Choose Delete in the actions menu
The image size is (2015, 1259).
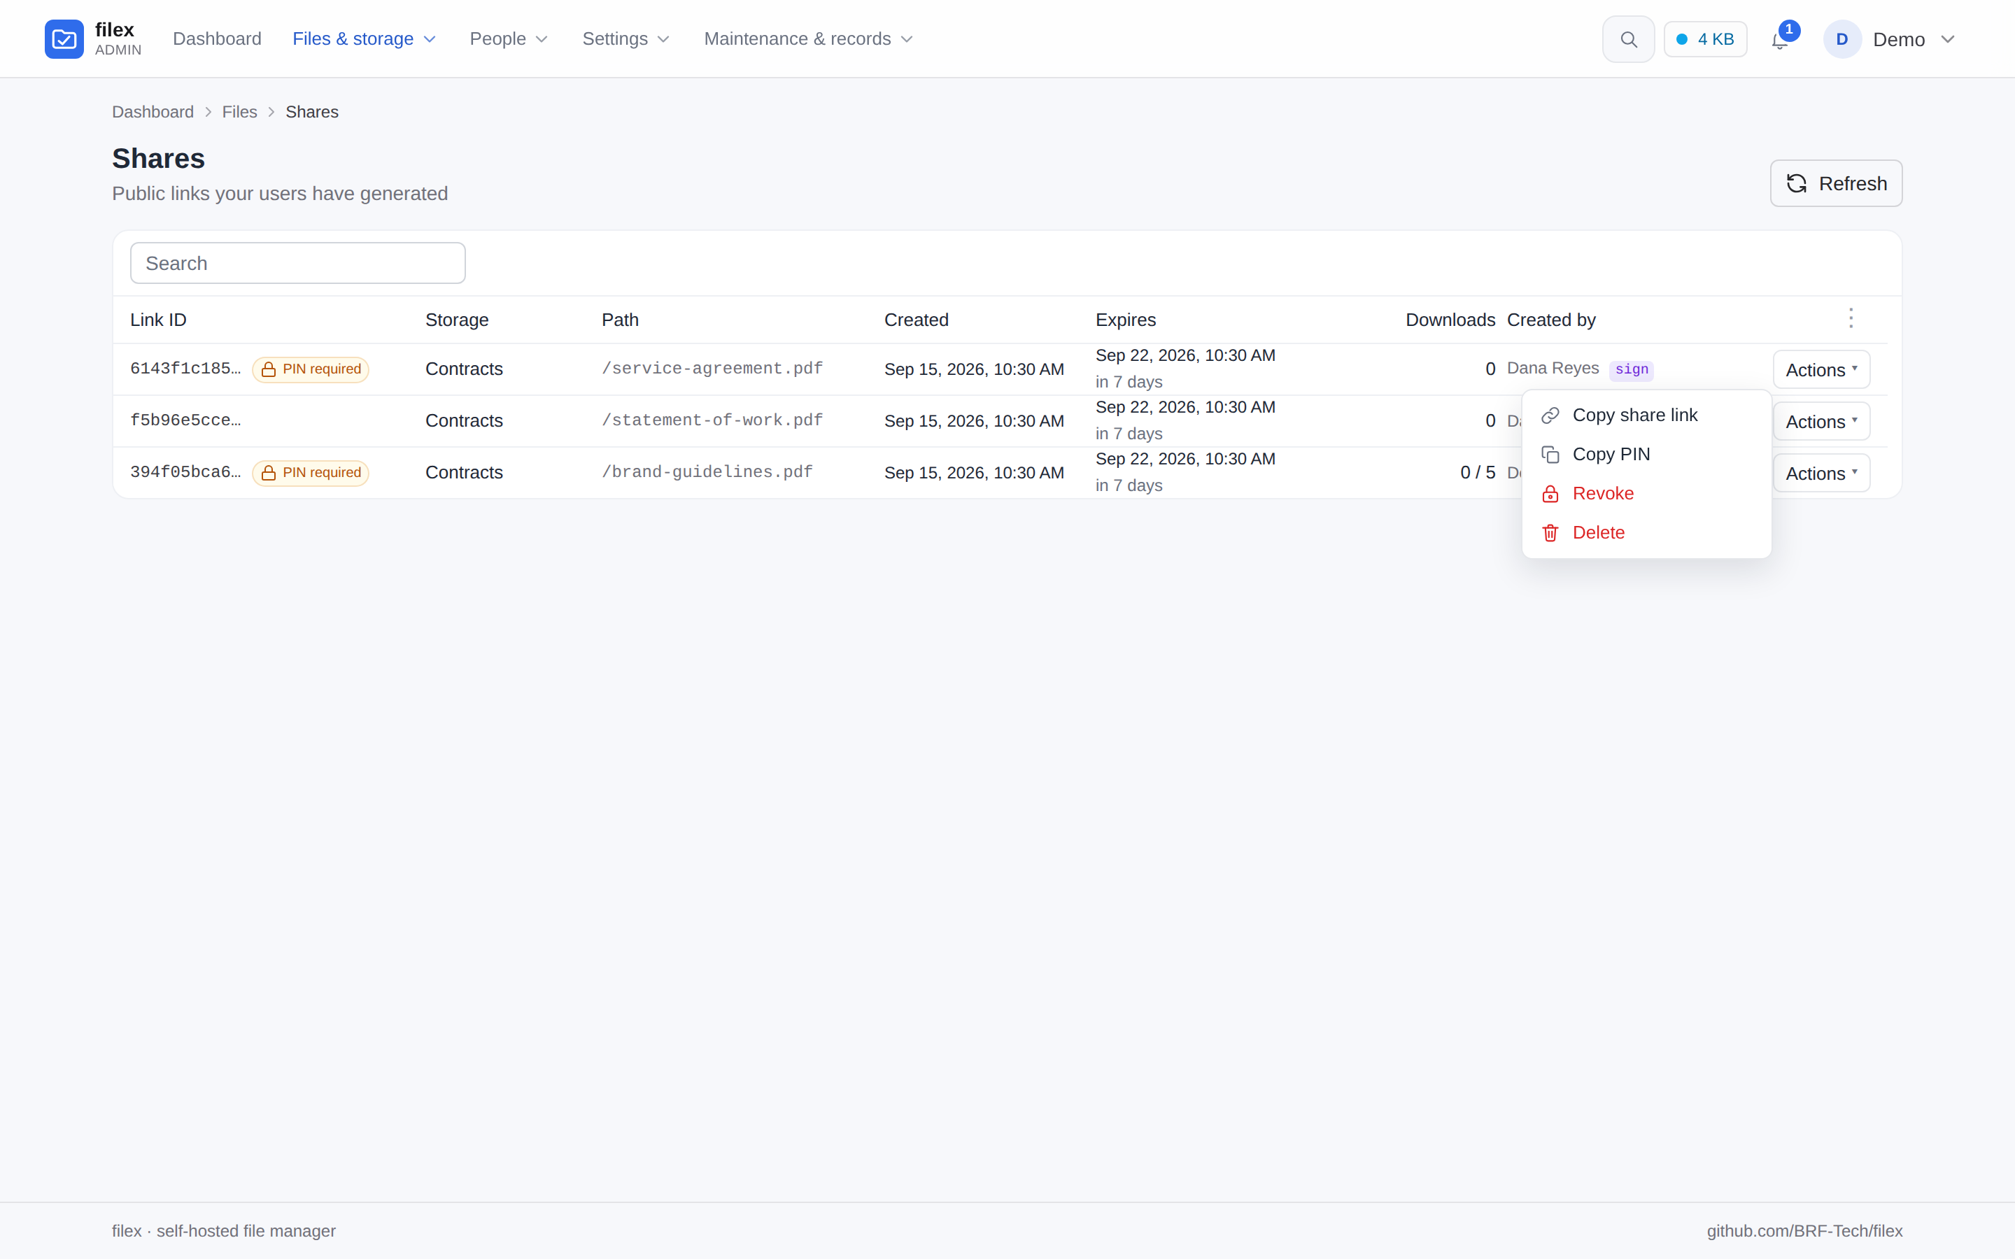tap(1646, 532)
